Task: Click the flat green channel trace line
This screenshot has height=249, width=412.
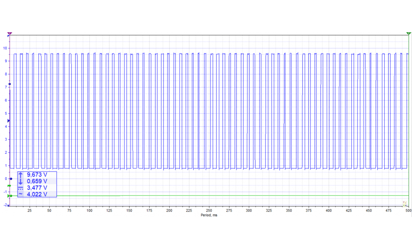Action: [x=214, y=195]
